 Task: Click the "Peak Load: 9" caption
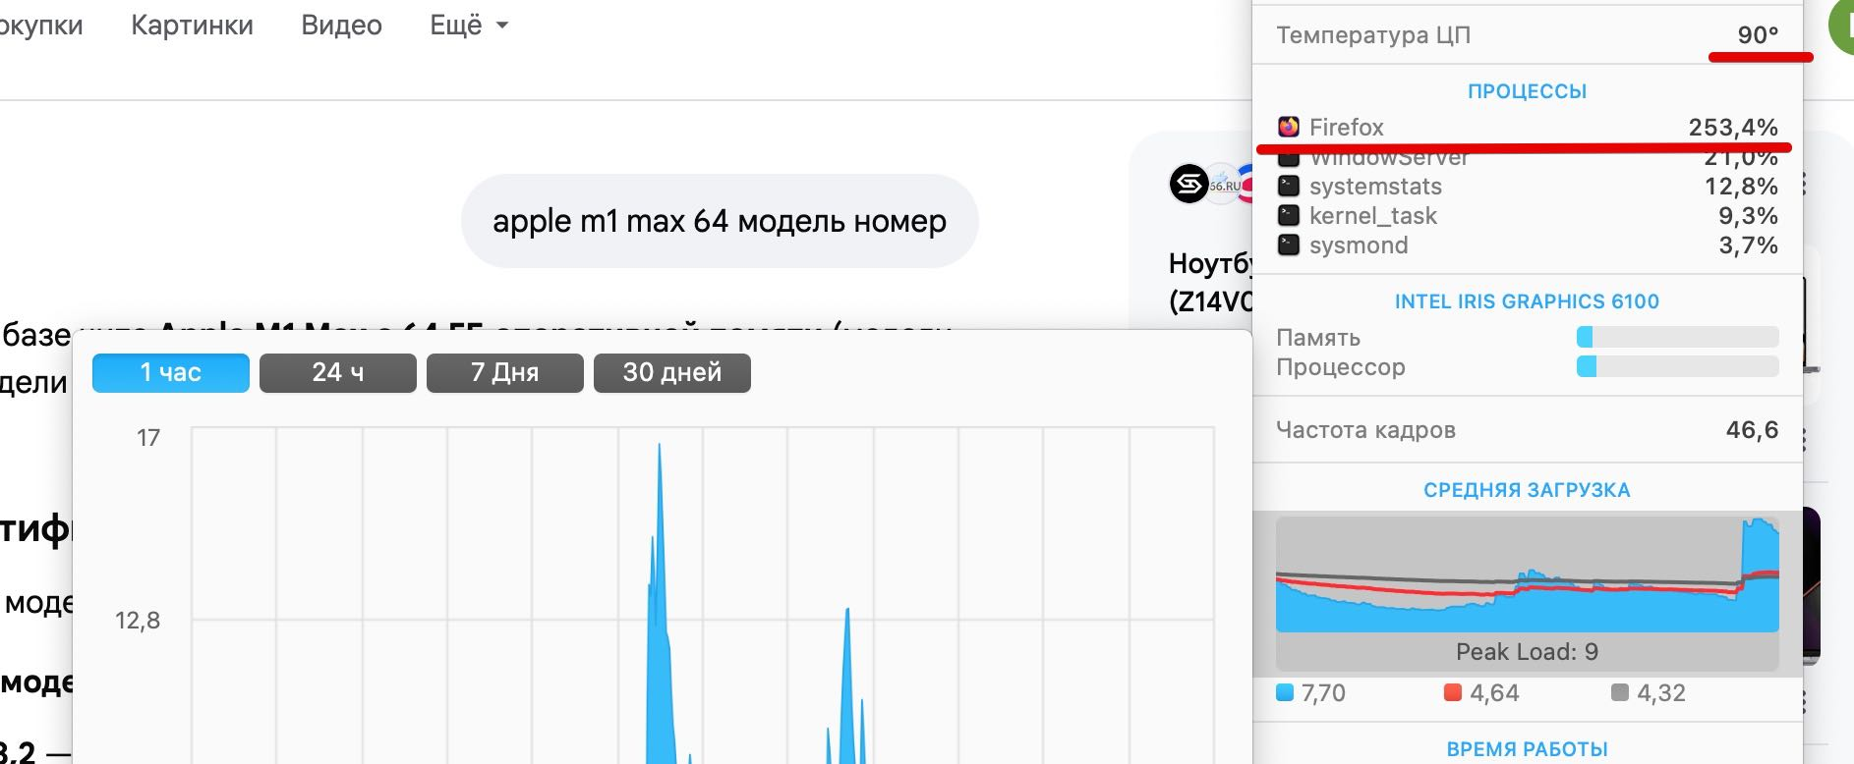coord(1528,652)
